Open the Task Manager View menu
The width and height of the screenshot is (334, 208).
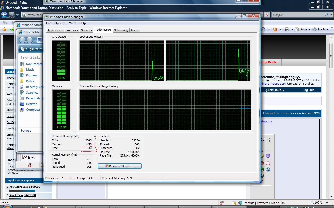click(x=72, y=23)
